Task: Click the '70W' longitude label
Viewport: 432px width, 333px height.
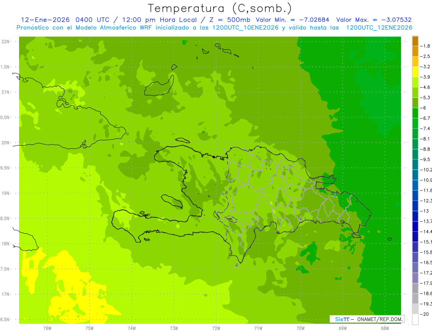Action: 300,328
